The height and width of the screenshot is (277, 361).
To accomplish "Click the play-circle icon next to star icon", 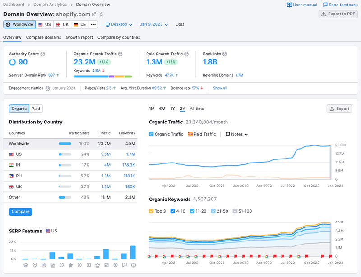I will (80, 265).
